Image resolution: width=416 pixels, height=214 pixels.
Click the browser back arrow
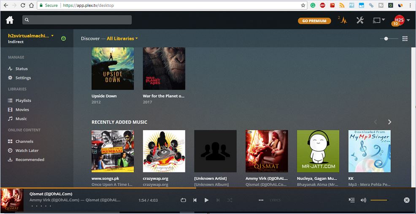pos(5,5)
